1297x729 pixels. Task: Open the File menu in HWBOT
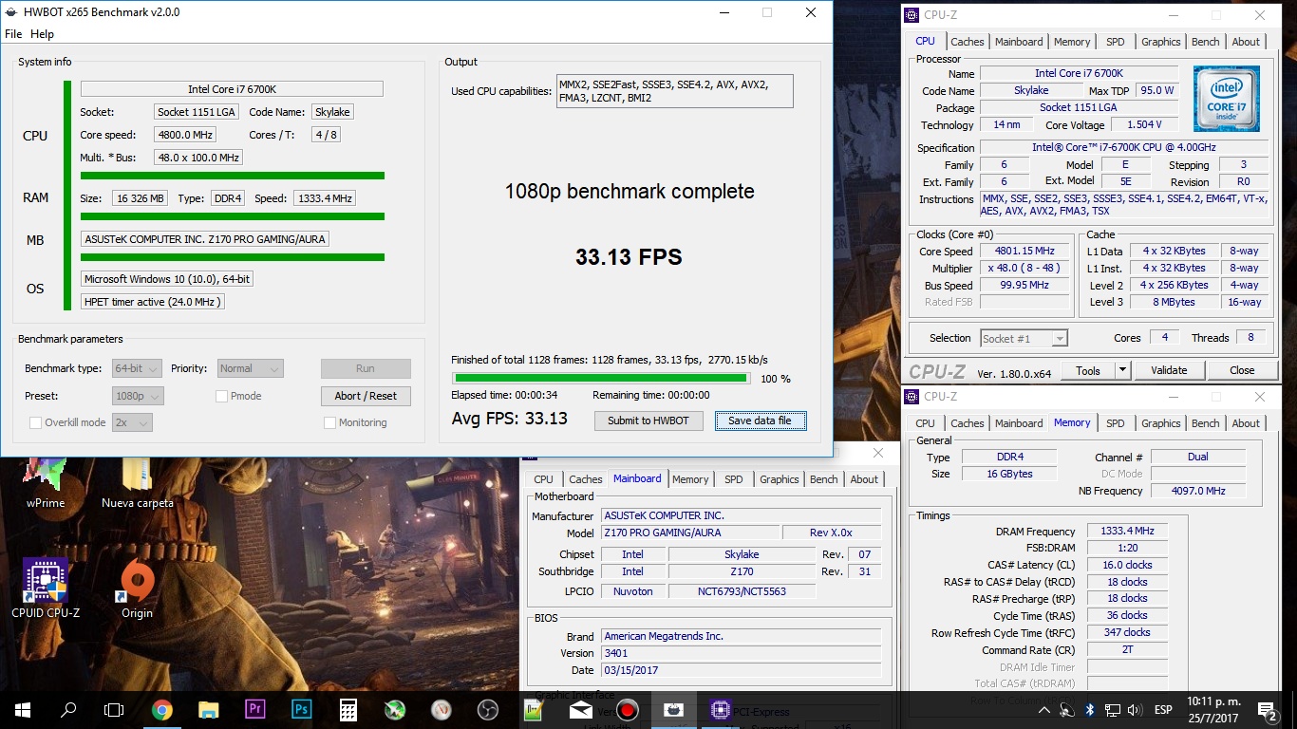(x=13, y=34)
